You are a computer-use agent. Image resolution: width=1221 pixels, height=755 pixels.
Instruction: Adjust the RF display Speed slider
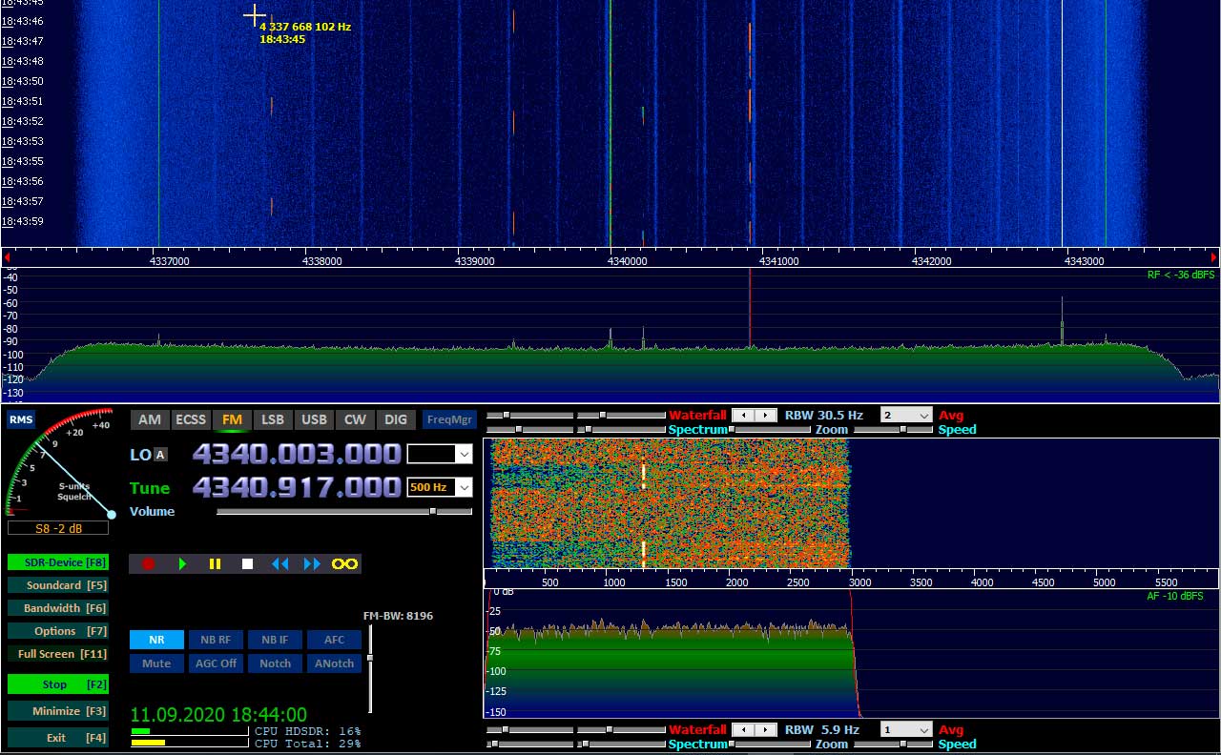pyautogui.click(x=893, y=430)
